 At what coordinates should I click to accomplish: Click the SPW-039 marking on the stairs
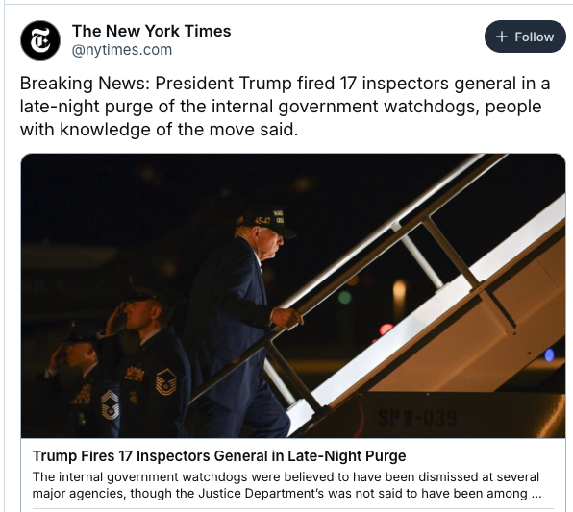point(417,418)
